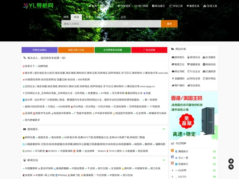Click the red 广告位招商 button
Image resolution: width=239 pixels, height=179 pixels.
149,50
